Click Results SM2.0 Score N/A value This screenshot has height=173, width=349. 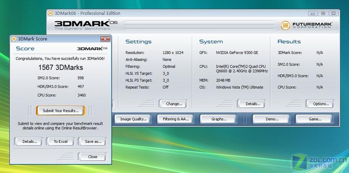[319, 64]
